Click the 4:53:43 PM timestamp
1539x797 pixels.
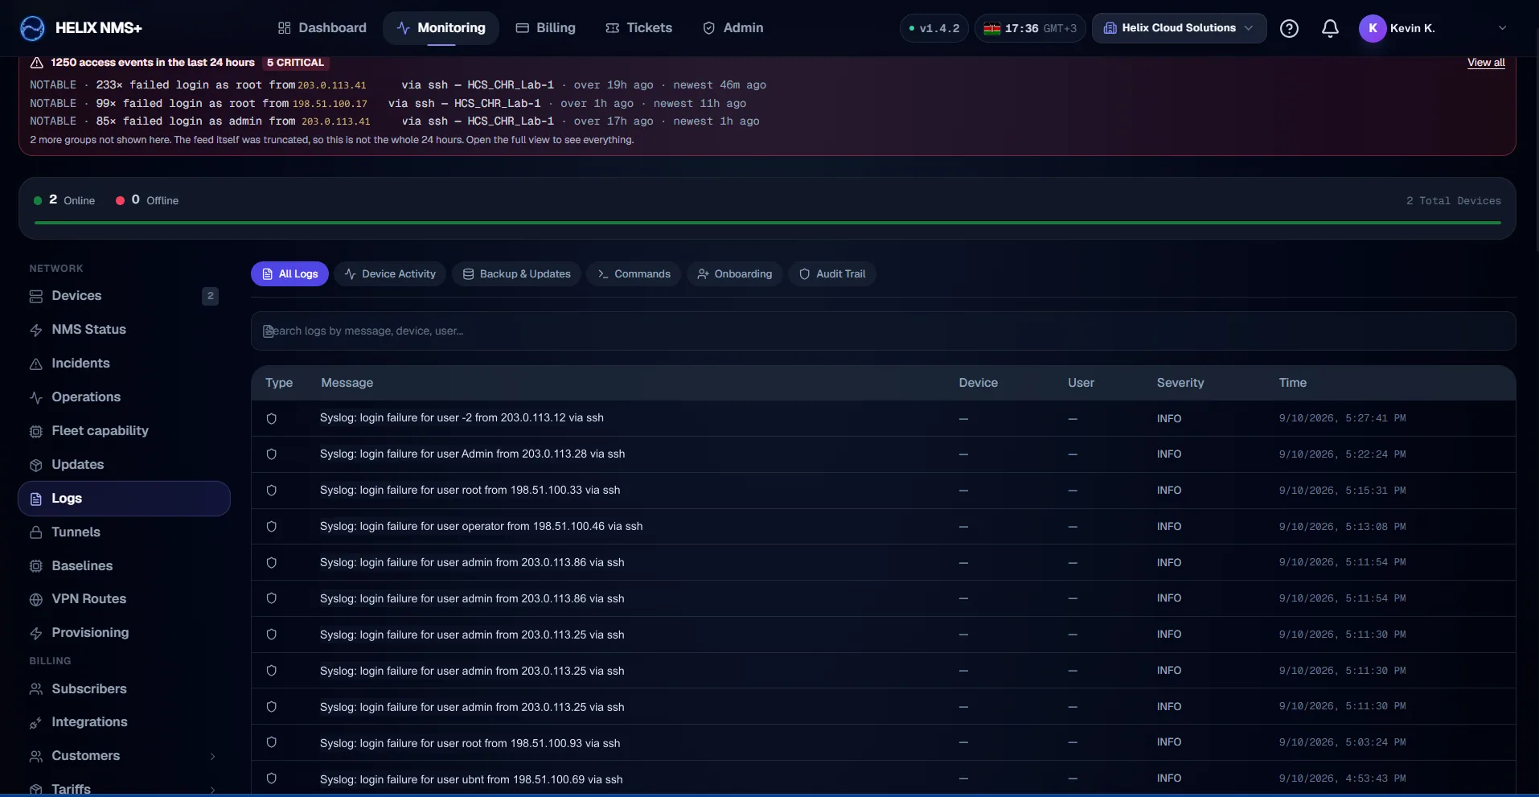[x=1342, y=779]
